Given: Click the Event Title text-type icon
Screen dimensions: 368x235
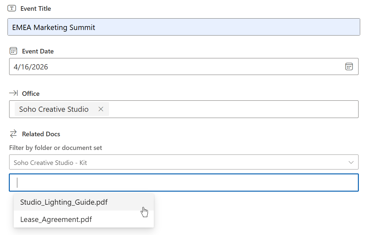Looking at the screenshot, I should (12, 8).
